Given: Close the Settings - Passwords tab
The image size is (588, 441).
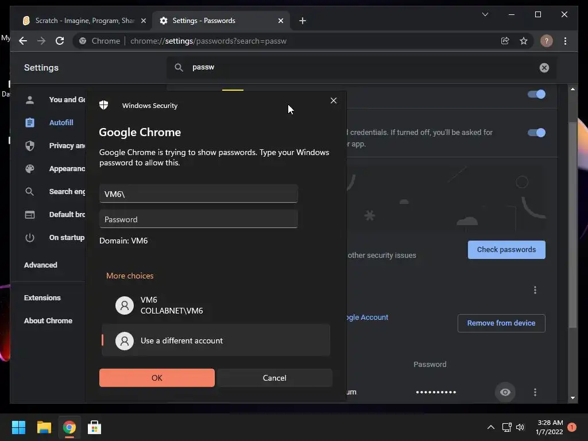Looking at the screenshot, I should (x=280, y=21).
